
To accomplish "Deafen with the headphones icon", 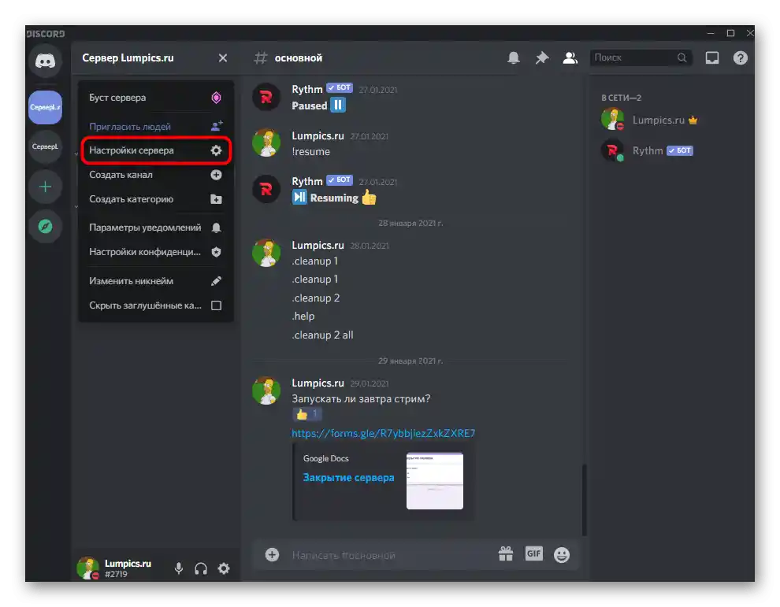I will 201,568.
